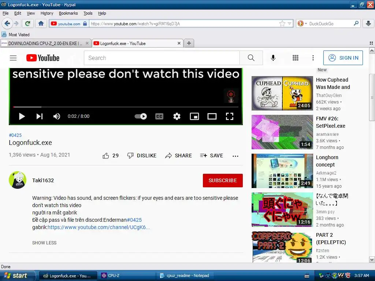Click the red shield tray icon
The image size is (375, 281).
click(x=348, y=276)
